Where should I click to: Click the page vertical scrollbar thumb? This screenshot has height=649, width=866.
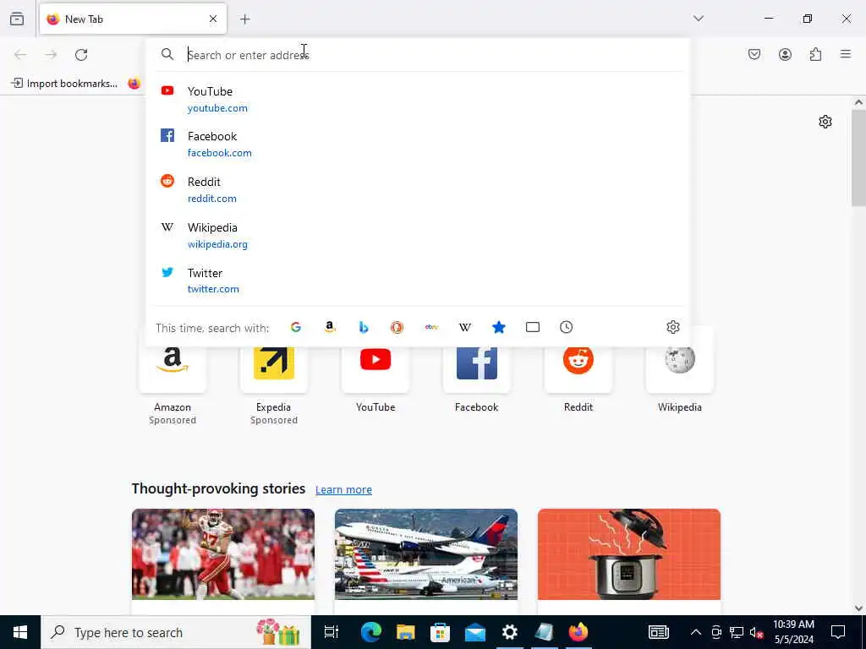[x=858, y=158]
